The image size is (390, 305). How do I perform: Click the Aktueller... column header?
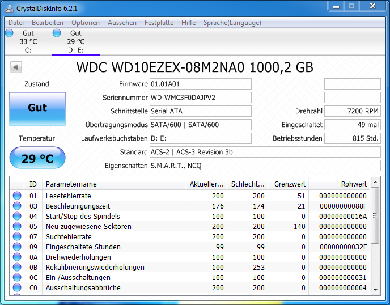click(x=206, y=184)
